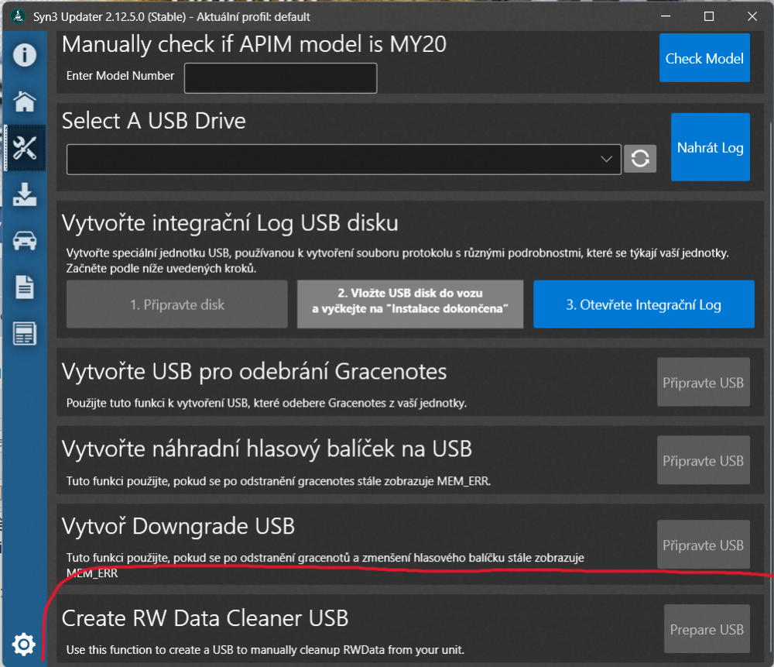Open the news sidebar icon

coord(25,334)
